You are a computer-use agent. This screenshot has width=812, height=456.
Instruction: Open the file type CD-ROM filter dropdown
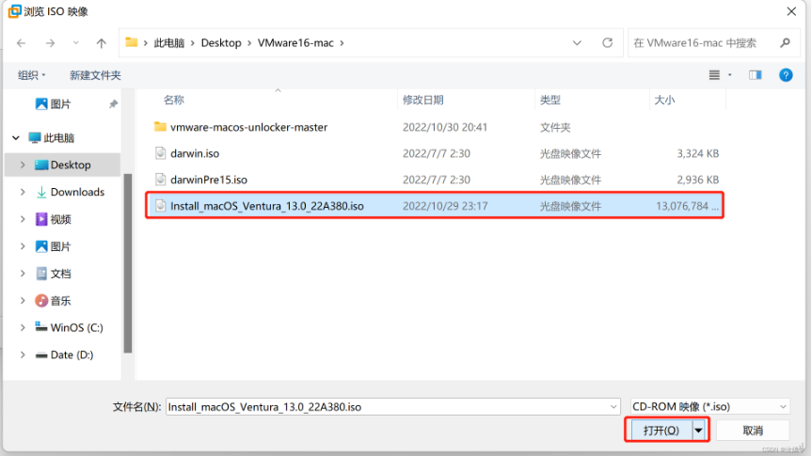pyautogui.click(x=710, y=407)
